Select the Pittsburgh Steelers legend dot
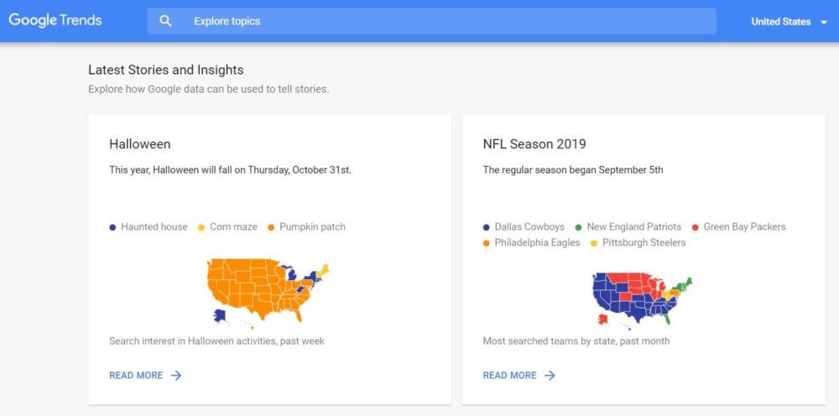 pos(594,243)
